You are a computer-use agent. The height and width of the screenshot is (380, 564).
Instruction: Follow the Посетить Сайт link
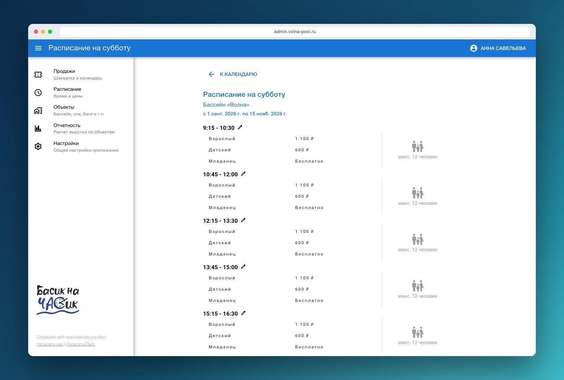[x=81, y=344]
